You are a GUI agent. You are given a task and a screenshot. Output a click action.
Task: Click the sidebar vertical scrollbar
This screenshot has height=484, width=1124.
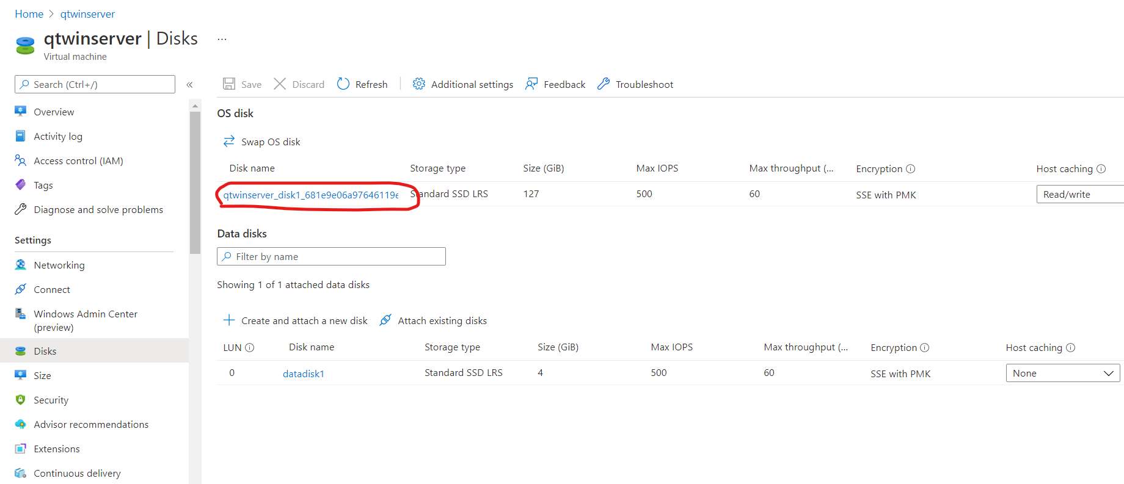[195, 183]
